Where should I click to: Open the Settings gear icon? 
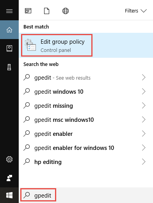tap(9, 159)
